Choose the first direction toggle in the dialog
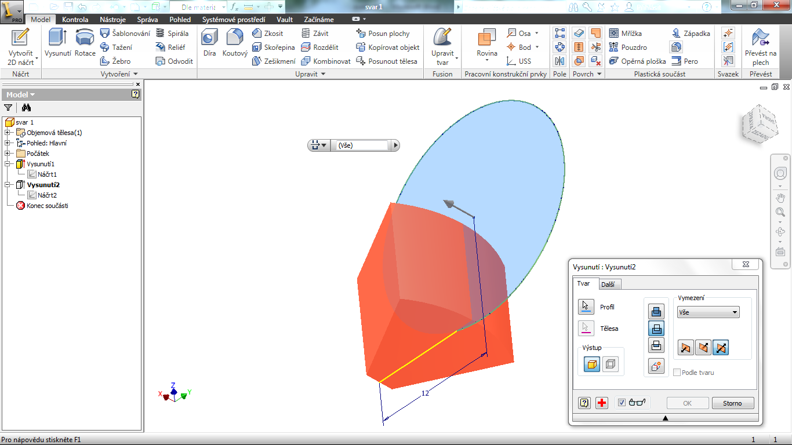Viewport: 792px width, 445px height. point(686,348)
